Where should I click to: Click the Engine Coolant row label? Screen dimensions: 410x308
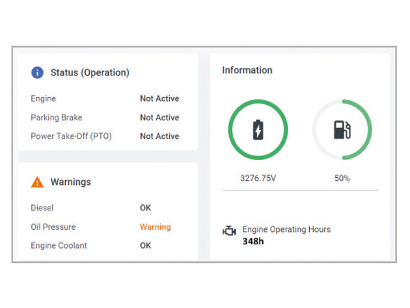59,245
